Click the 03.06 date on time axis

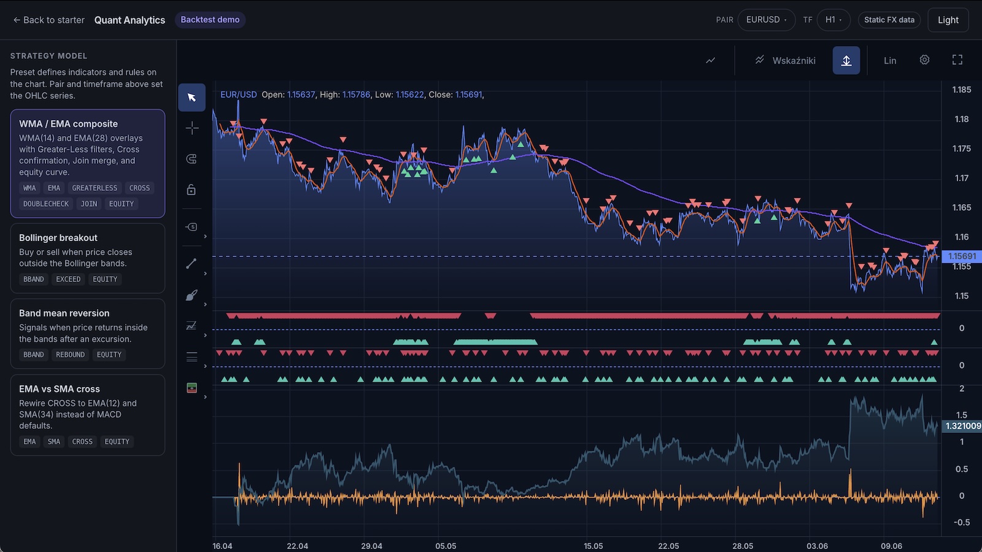(x=818, y=546)
